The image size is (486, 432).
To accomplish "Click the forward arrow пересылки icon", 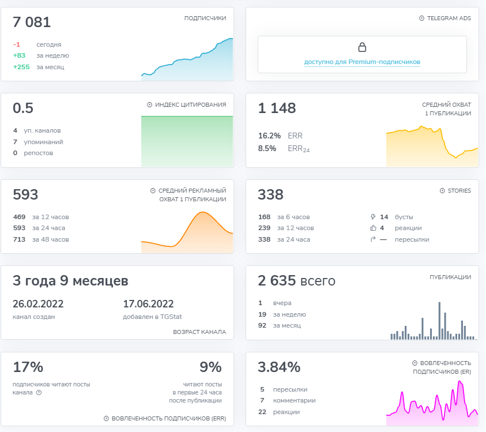I will (373, 239).
